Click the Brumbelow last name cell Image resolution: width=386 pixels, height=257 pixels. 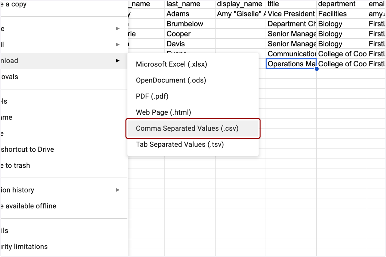click(x=190, y=24)
